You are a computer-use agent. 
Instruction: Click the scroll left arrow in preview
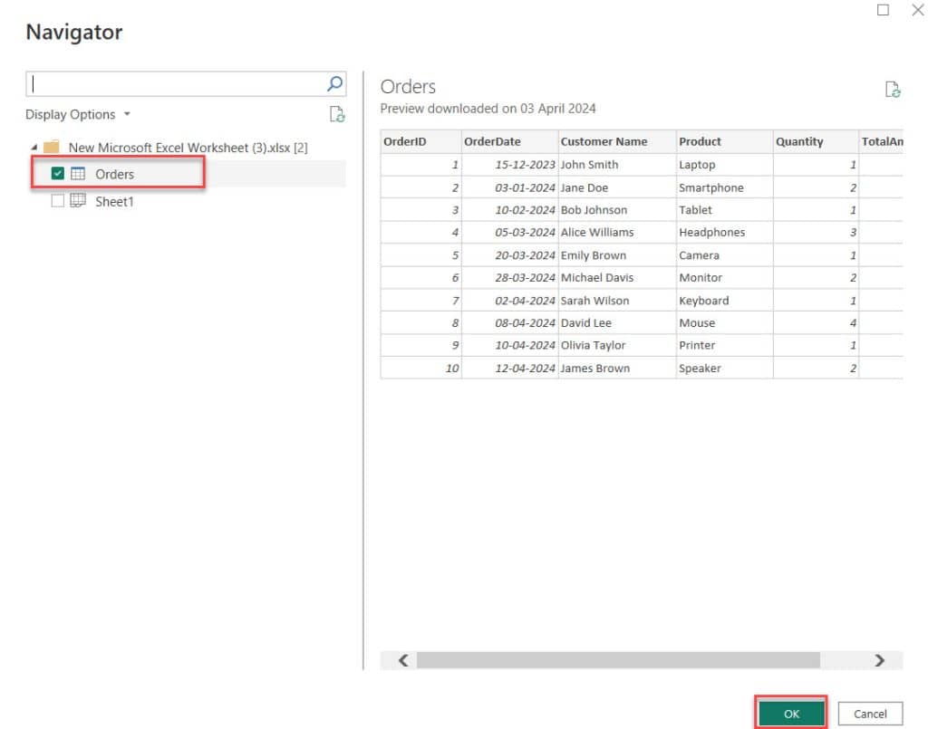click(403, 660)
